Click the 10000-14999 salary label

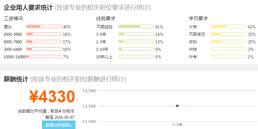pos(15,57)
